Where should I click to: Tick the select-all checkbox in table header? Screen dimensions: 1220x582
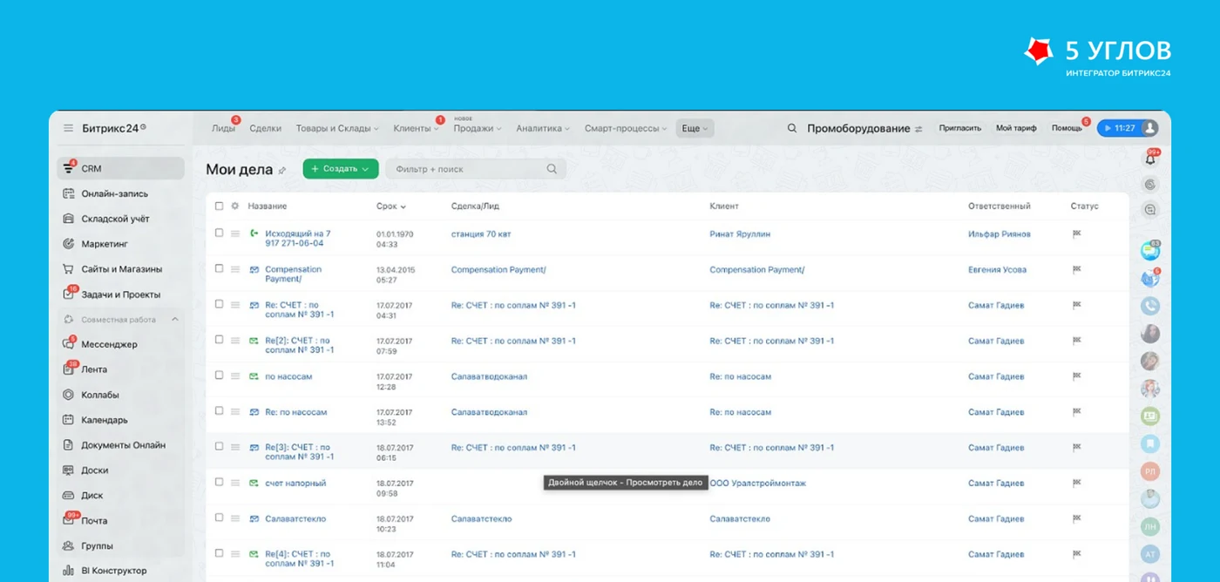[x=220, y=206]
